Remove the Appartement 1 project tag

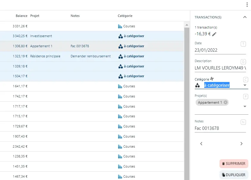(x=225, y=102)
